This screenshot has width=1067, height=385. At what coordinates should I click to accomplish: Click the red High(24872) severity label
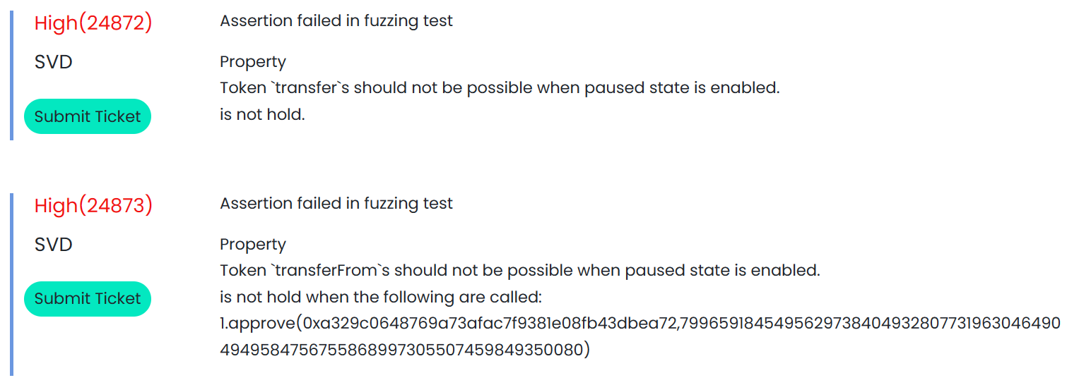tap(93, 23)
